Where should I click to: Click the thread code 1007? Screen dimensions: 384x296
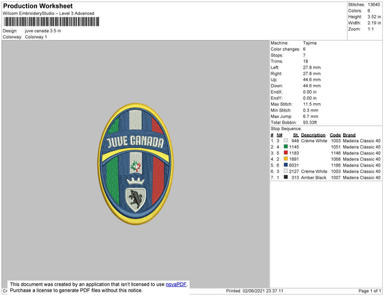click(336, 177)
